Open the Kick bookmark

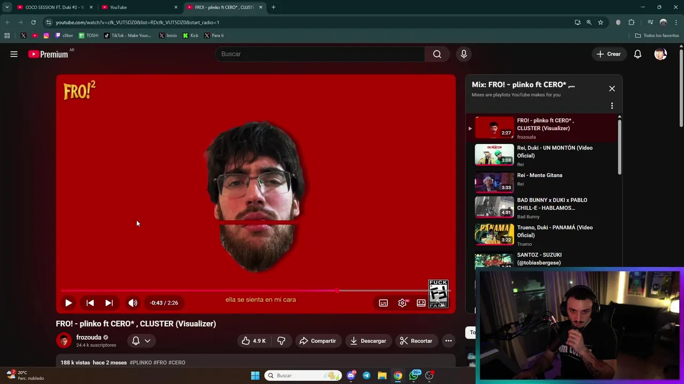191,36
